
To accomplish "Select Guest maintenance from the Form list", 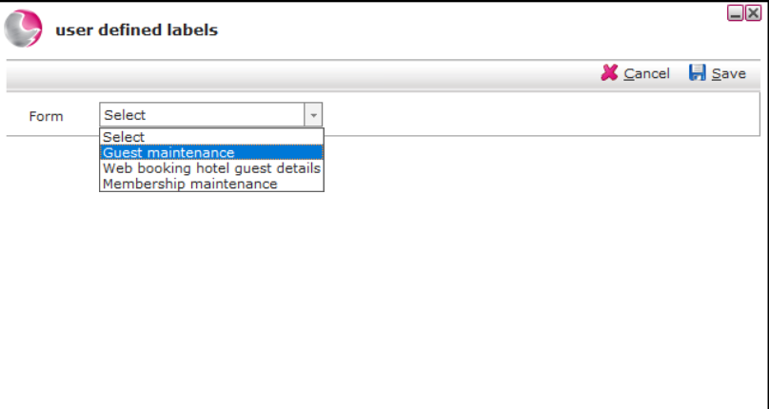I will [x=211, y=152].
